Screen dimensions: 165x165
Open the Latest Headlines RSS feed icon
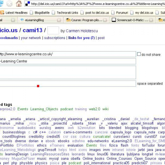[x=2, y=13]
